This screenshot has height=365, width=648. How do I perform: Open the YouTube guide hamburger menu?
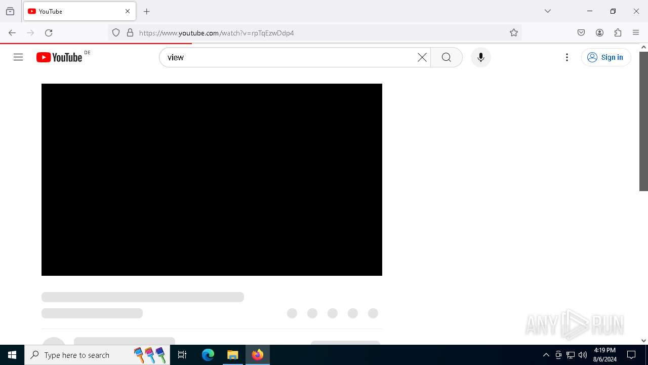click(18, 57)
